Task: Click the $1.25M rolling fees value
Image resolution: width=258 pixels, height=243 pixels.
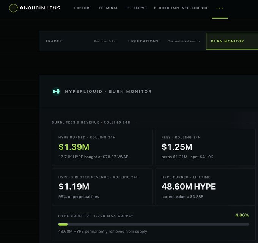Action: tap(177, 147)
